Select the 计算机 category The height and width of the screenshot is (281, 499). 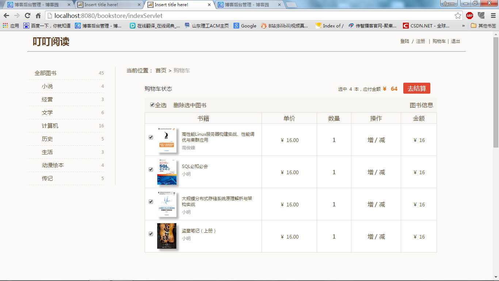50,126
